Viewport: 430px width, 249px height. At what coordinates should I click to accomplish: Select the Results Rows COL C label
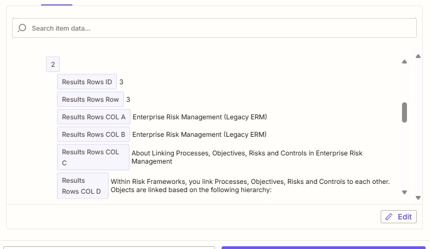click(x=93, y=158)
